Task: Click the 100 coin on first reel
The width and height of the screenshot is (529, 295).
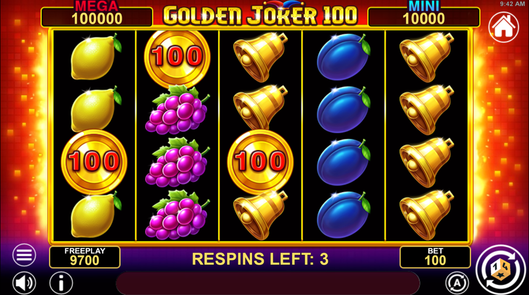Action: pyautogui.click(x=94, y=162)
